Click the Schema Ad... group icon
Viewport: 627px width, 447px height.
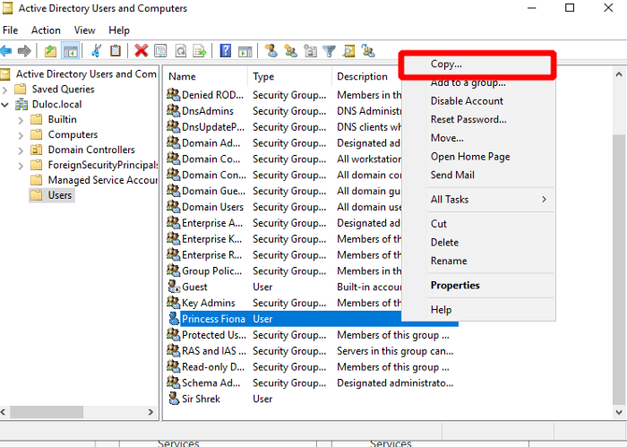click(174, 383)
